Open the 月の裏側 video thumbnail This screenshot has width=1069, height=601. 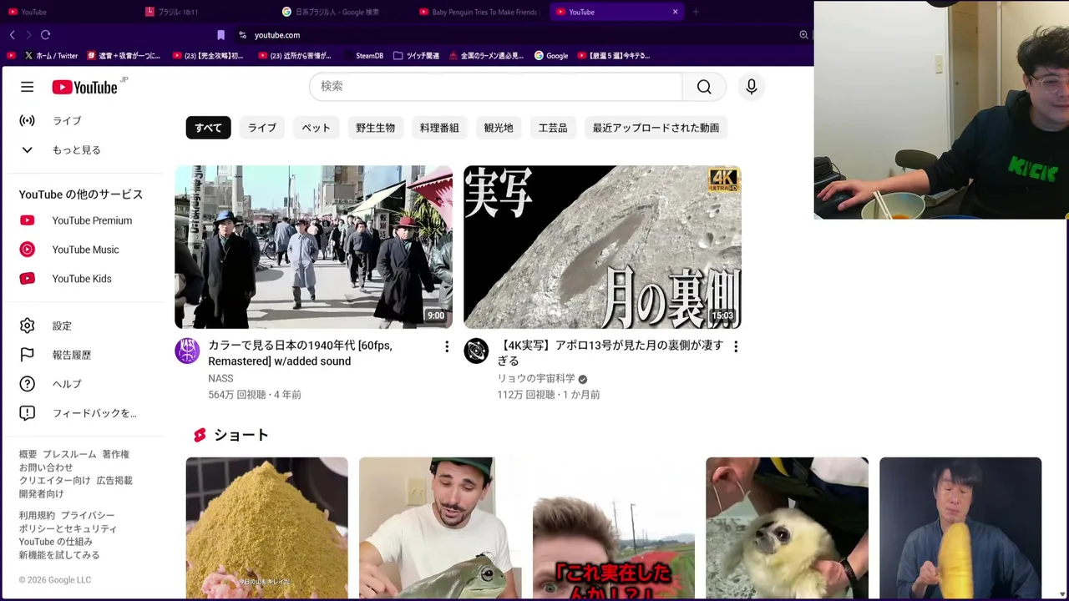pos(602,246)
